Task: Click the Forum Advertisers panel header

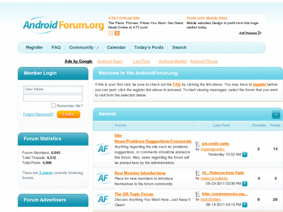Action: point(53,200)
